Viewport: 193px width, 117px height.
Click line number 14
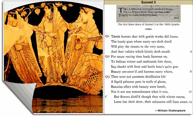190,102
